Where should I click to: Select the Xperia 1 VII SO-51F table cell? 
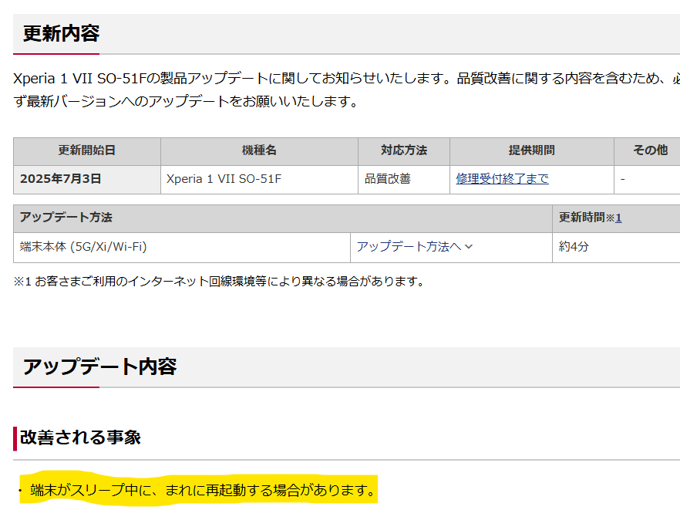pyautogui.click(x=259, y=179)
